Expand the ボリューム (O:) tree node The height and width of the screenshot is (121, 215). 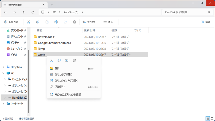tap(5, 92)
